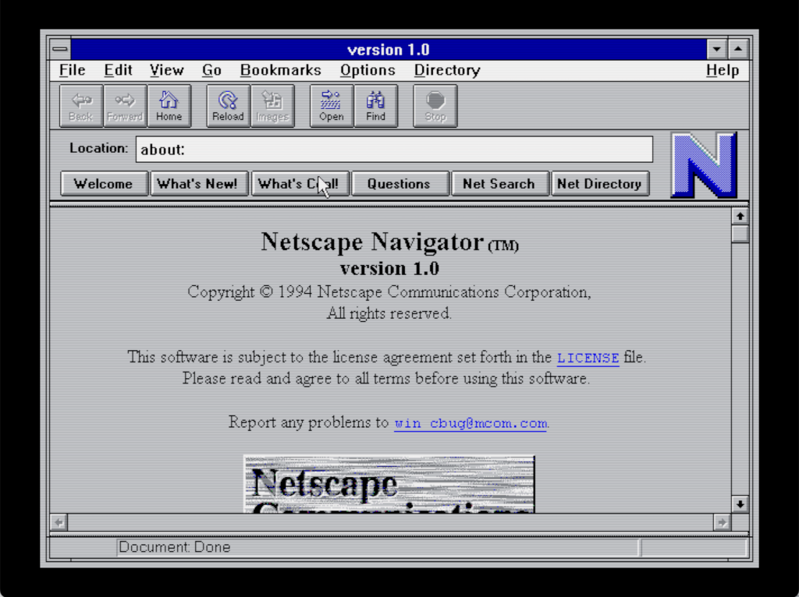Click the Forward arrow toolbar icon

tap(125, 106)
